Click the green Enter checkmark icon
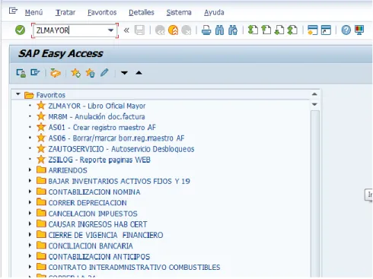 tap(20, 30)
